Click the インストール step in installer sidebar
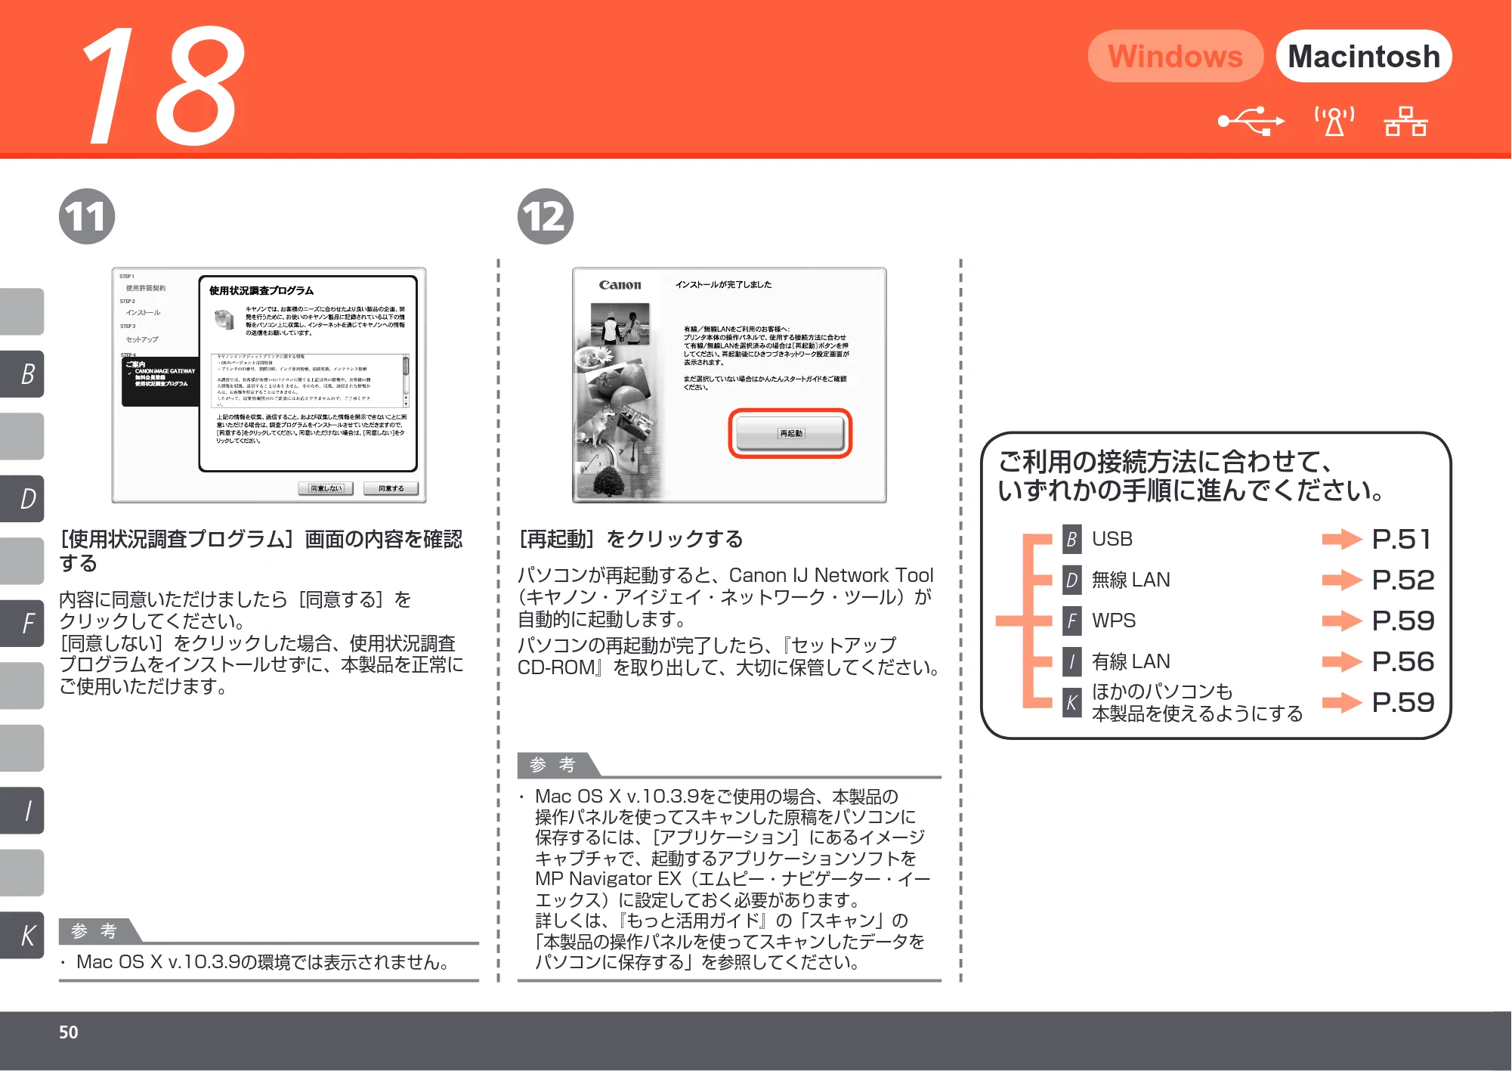 tap(143, 313)
